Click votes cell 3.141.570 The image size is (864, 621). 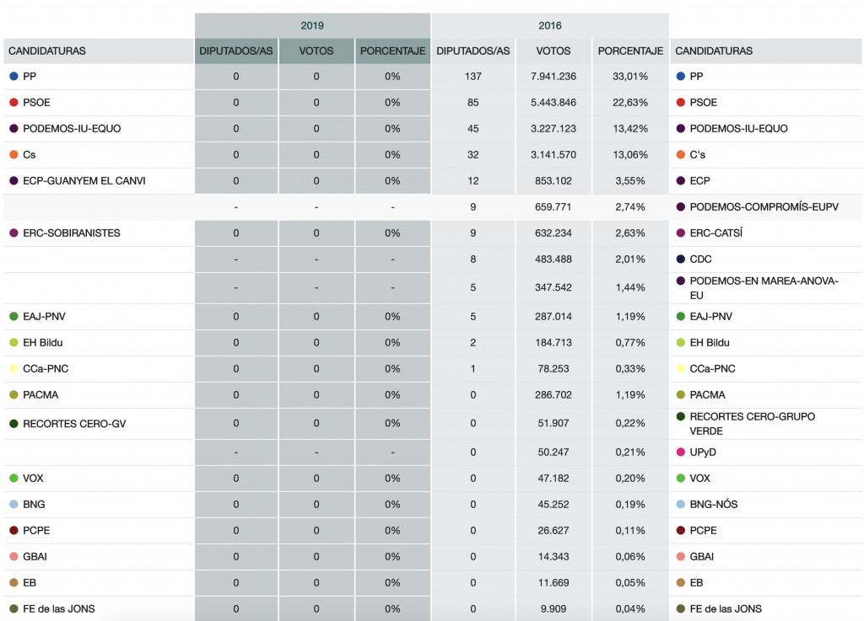point(553,154)
